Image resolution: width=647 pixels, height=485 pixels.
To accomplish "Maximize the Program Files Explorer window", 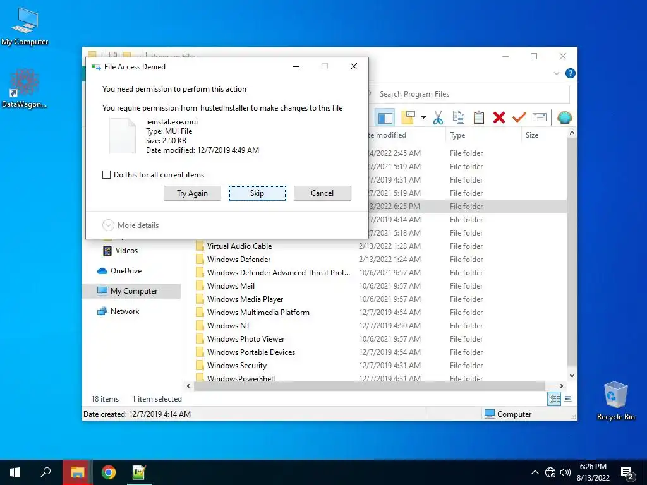I will [534, 56].
